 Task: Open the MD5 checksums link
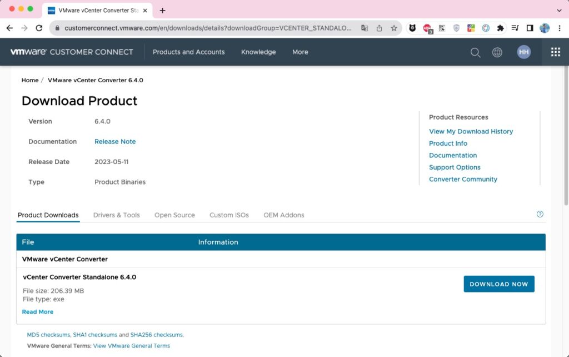click(48, 335)
